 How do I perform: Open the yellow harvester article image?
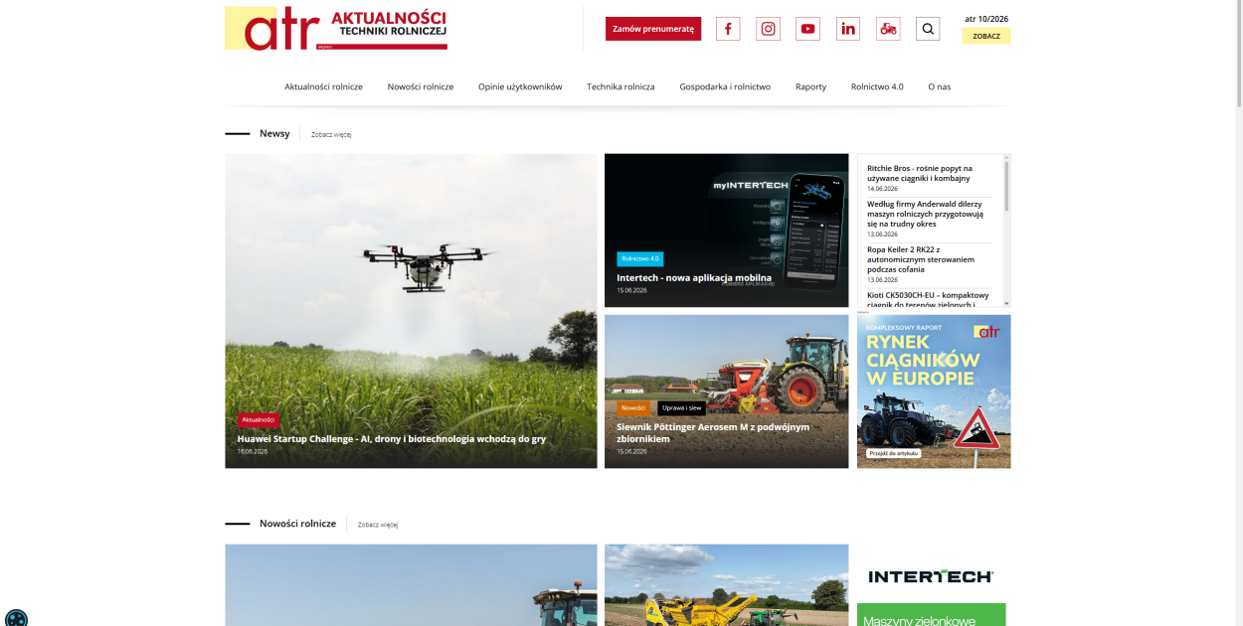(x=727, y=585)
